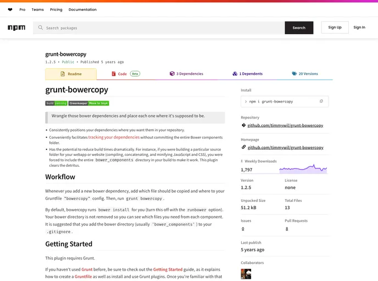The width and height of the screenshot is (378, 281).
Task: Open the Repository github.com/timmywil/grunt-bowercopy link
Action: tap(285, 125)
